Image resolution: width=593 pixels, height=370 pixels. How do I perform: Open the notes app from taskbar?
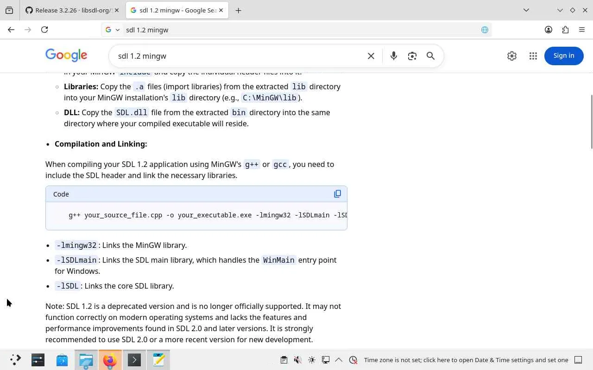coord(158,360)
